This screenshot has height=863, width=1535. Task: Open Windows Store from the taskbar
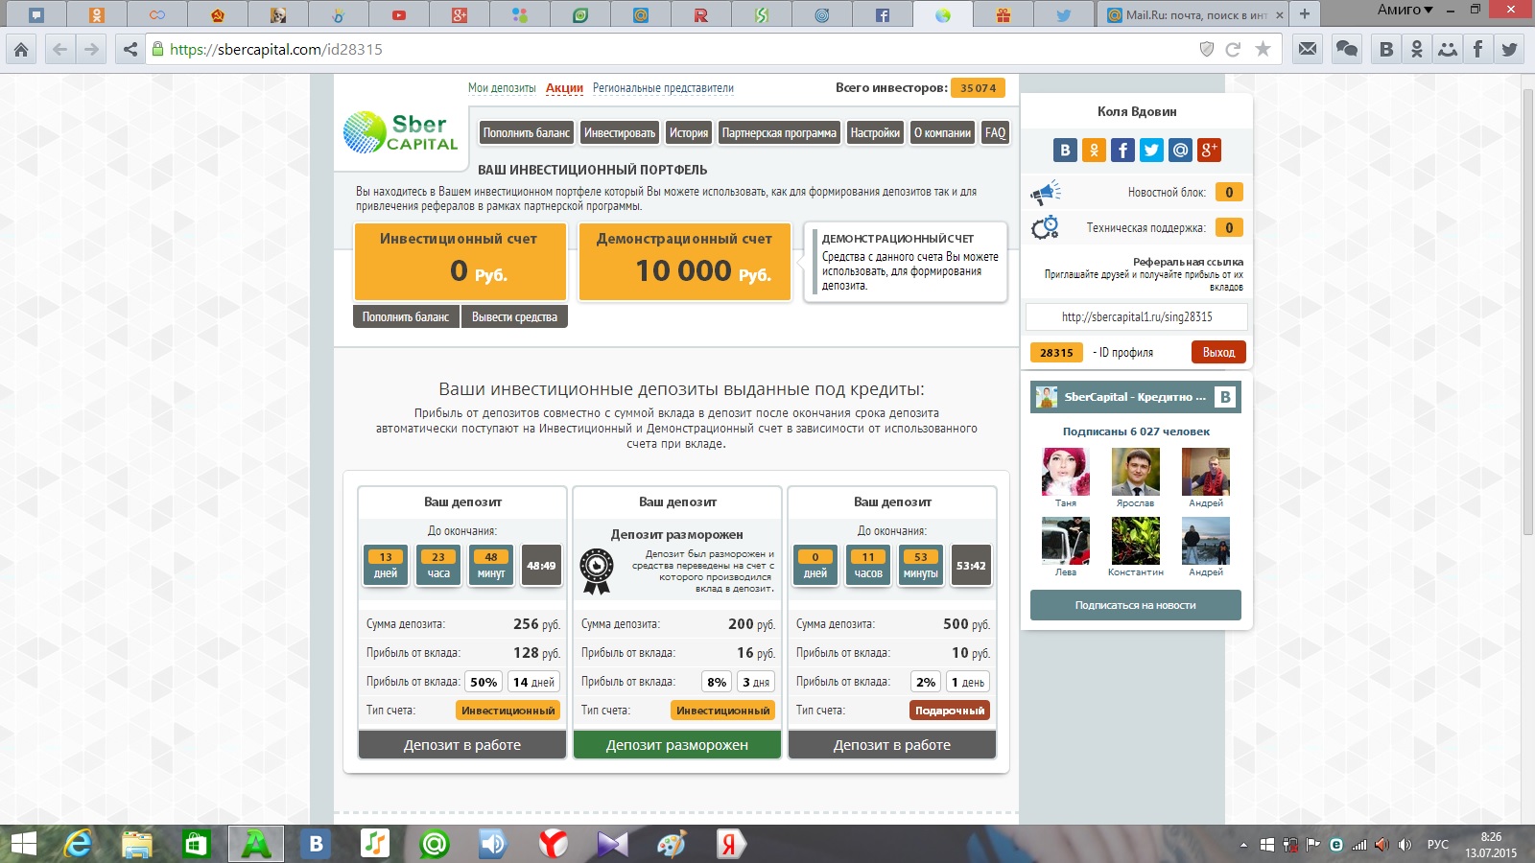coord(197,844)
